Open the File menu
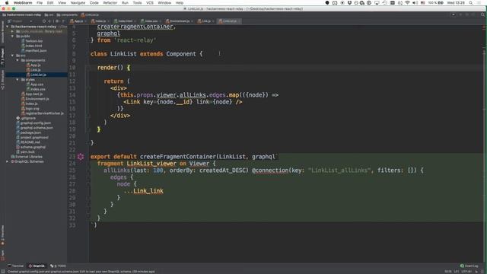Viewport: 487px width, 274px height. [40, 3]
